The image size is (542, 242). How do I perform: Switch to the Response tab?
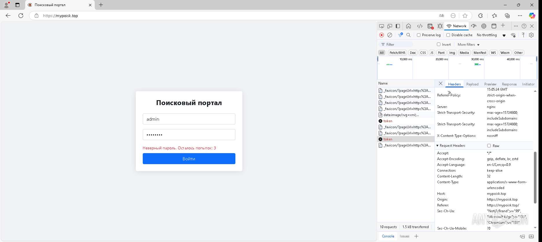pyautogui.click(x=509, y=84)
